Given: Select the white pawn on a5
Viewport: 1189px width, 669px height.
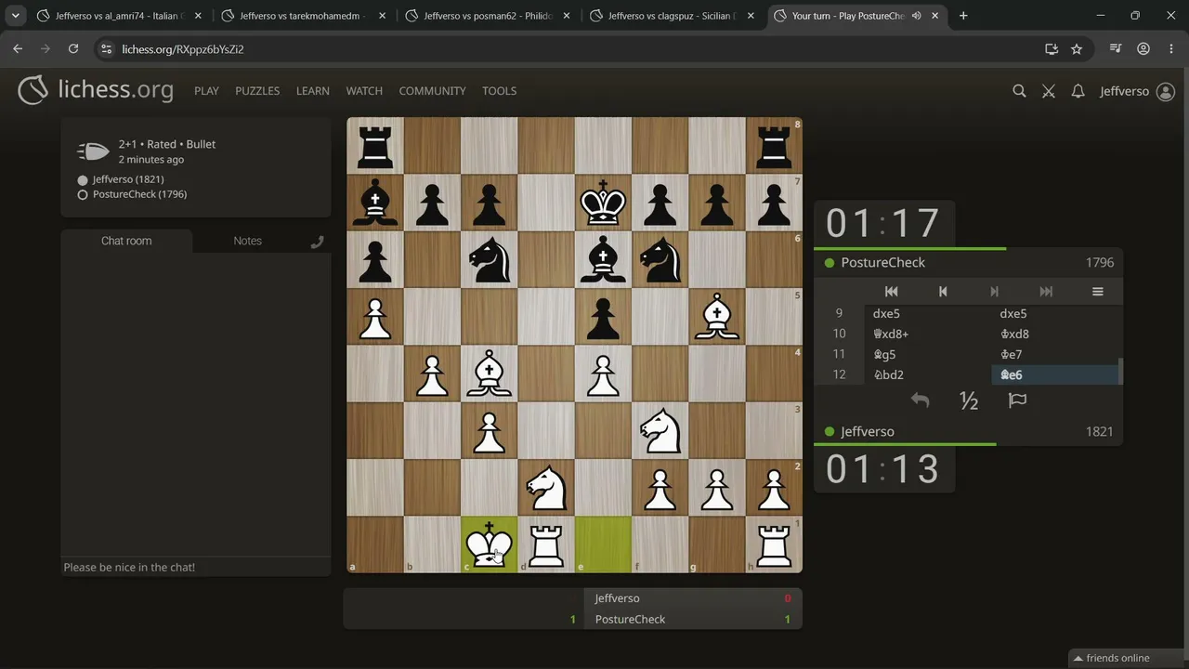Looking at the screenshot, I should 375,317.
